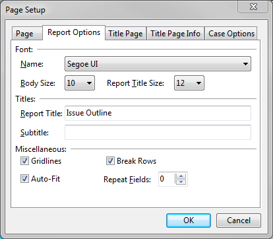Open the Report Title Size dropdown
The width and height of the screenshot is (273, 239).
click(x=189, y=83)
